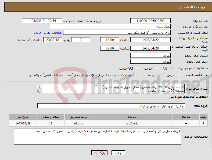Click the response deadline time 10:00
This screenshot has width=212, height=160.
point(110,40)
